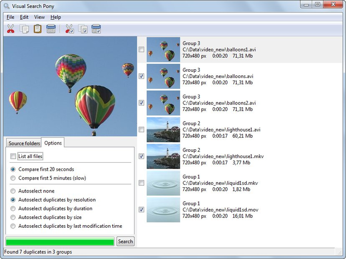The height and width of the screenshot is (259, 346).
Task: Click the Delete checked items icon
Action: [96, 29]
